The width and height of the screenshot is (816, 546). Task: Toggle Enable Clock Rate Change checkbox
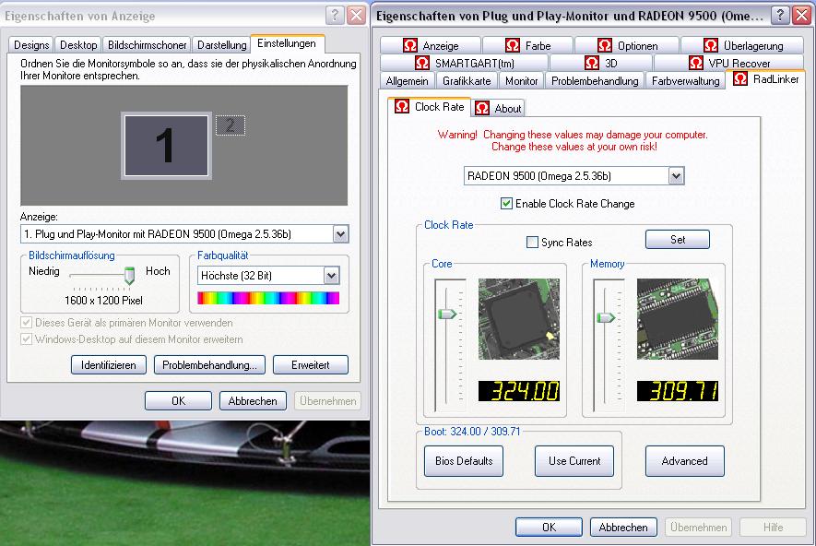506,204
